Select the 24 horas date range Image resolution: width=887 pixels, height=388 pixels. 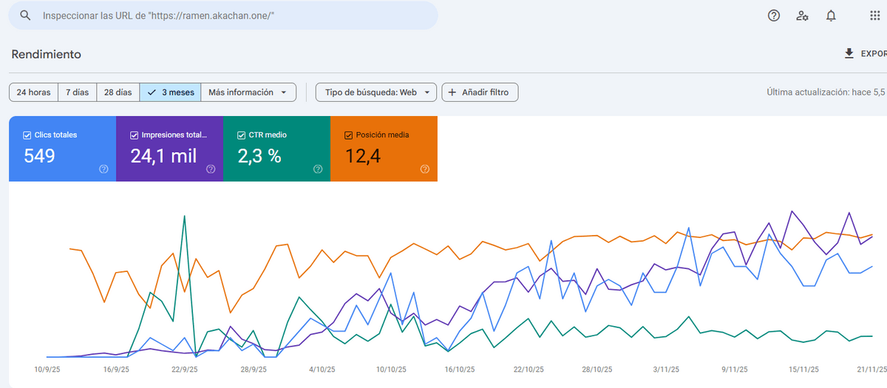point(33,92)
